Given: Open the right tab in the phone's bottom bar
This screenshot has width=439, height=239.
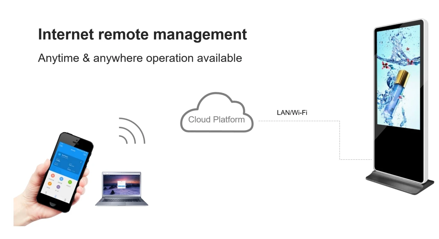Looking at the screenshot, I should pos(65,200).
